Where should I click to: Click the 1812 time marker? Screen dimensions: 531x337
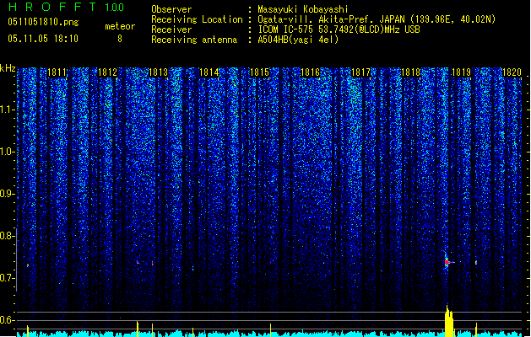[x=108, y=72]
